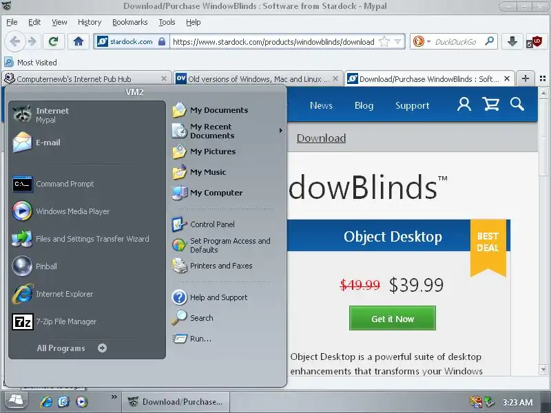Image resolution: width=551 pixels, height=413 pixels.
Task: Open Printers and Faxes
Action: pyautogui.click(x=227, y=266)
